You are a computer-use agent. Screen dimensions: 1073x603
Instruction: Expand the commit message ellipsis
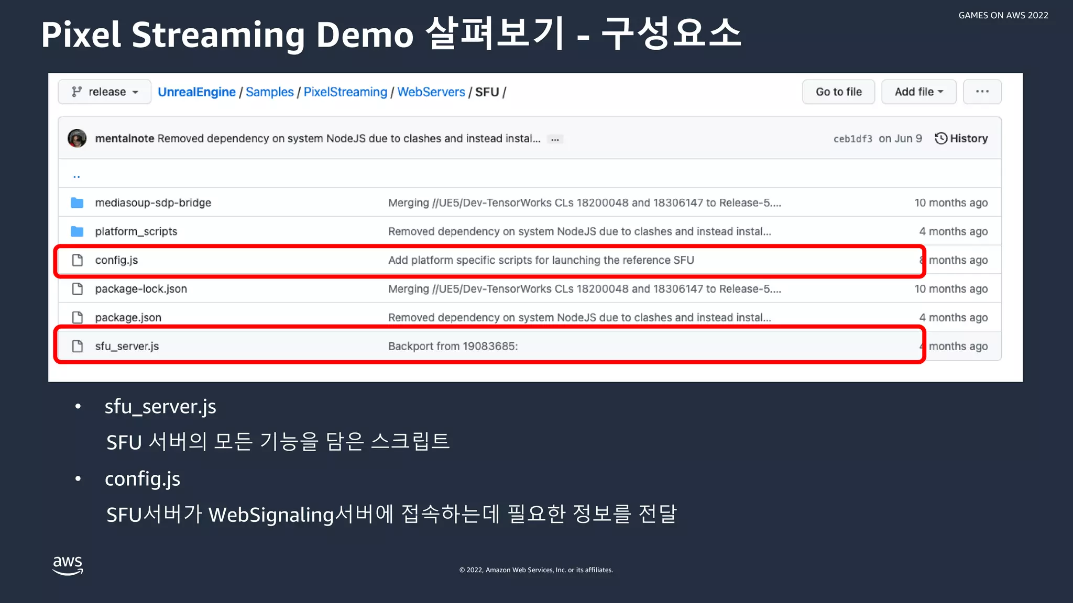pos(555,139)
